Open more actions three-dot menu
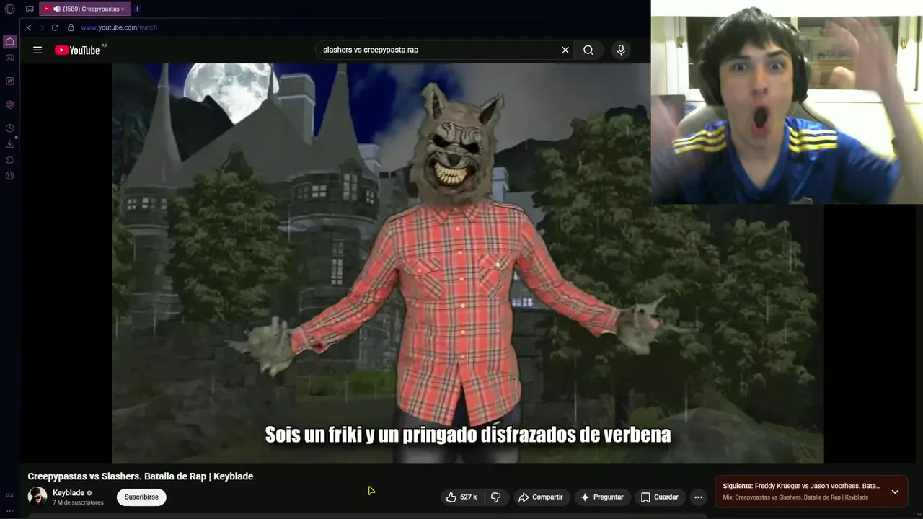 (698, 497)
